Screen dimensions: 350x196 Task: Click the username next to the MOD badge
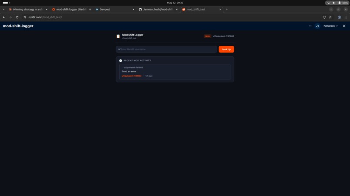click(x=223, y=36)
